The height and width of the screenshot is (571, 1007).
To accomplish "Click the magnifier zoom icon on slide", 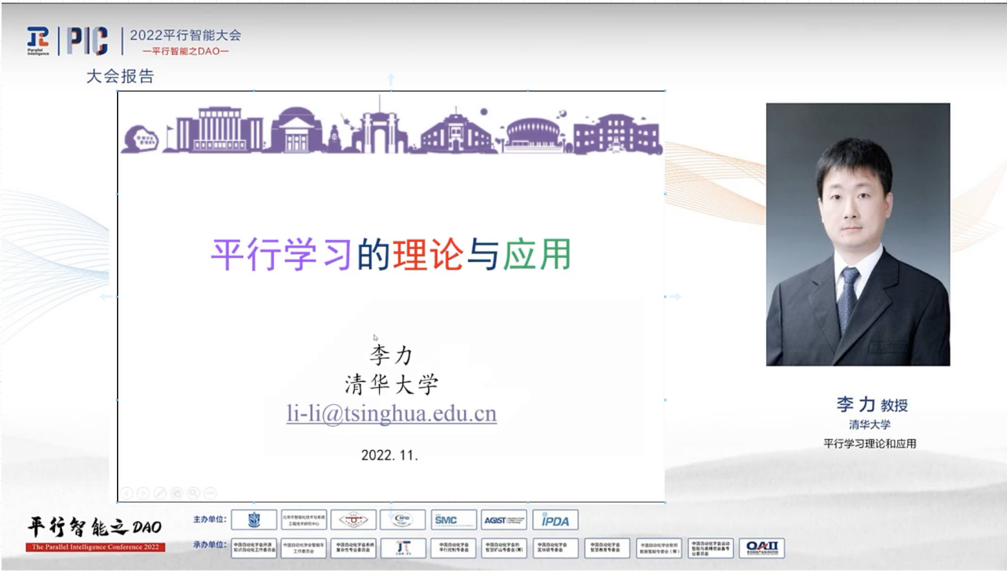I will (193, 493).
